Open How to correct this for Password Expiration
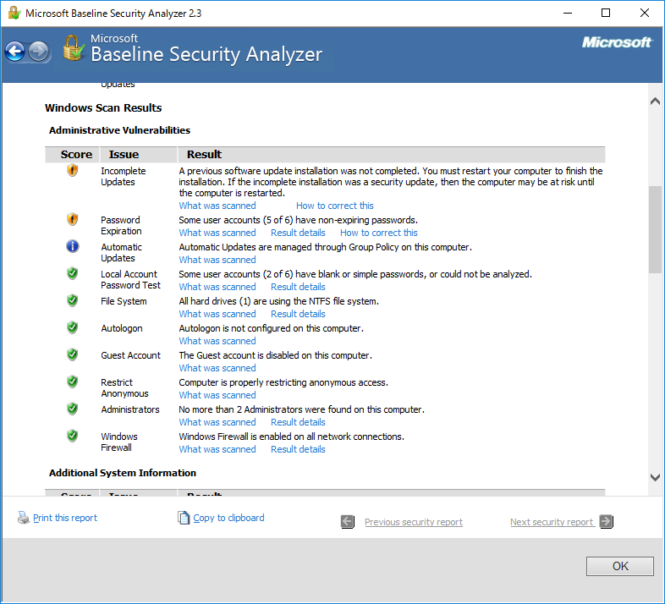This screenshot has width=665, height=604. click(x=379, y=233)
